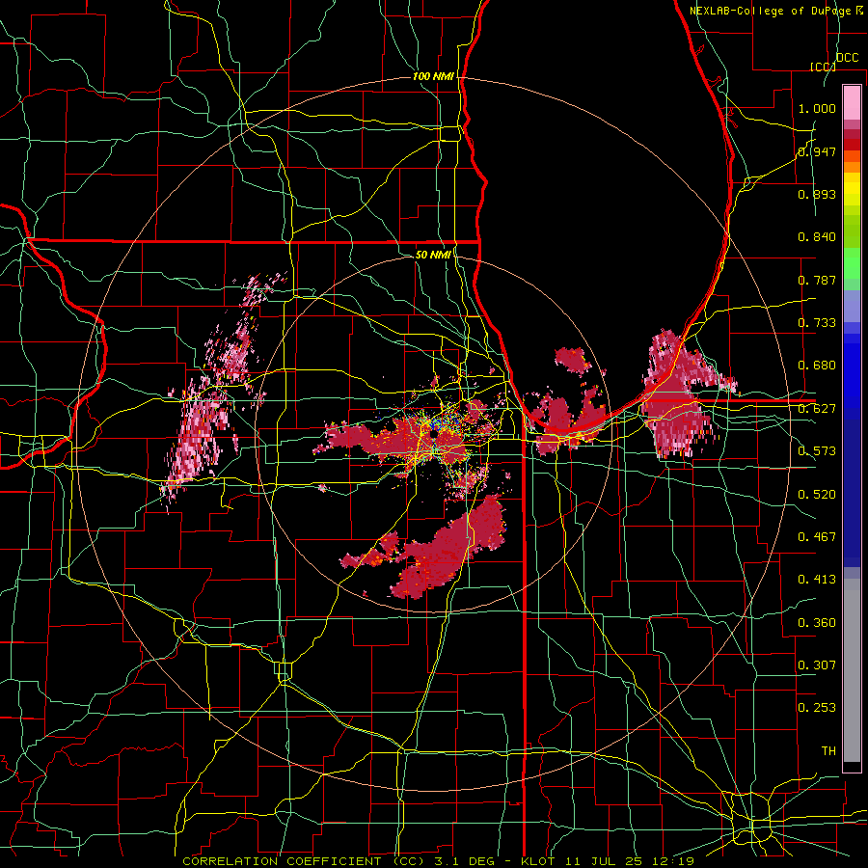Viewport: 868px width, 868px height.
Task: Click the 0.627 scale value
Action: click(817, 409)
